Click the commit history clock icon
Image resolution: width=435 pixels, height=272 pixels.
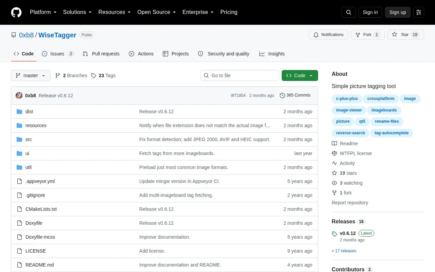tap(282, 96)
